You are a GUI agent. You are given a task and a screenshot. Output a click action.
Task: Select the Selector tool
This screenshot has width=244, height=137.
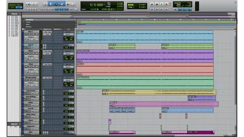click(x=56, y=4)
